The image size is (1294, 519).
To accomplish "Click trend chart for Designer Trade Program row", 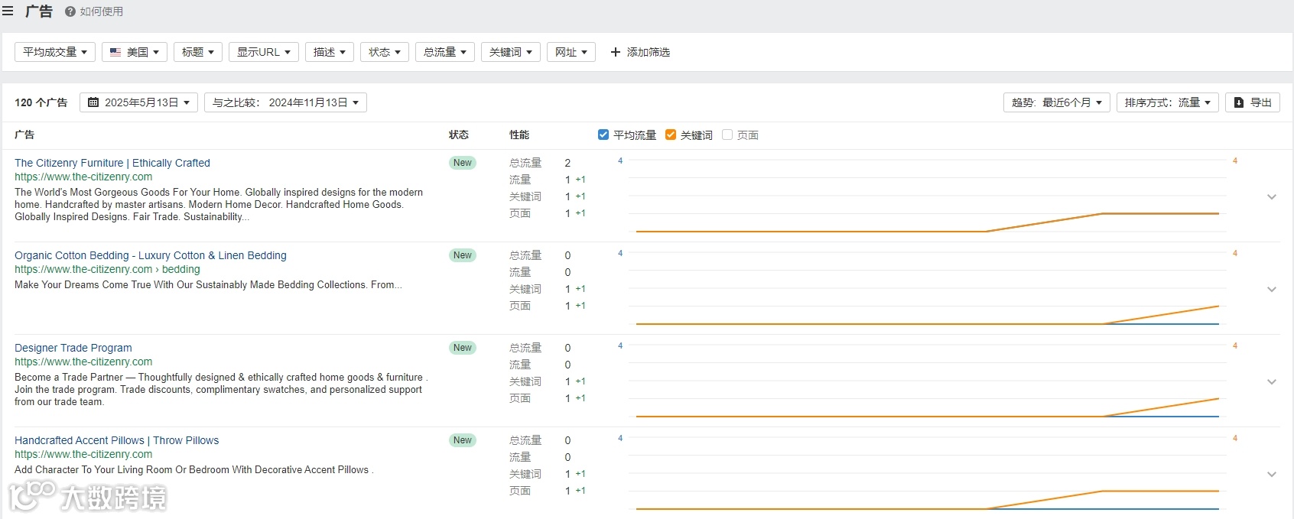I will coord(927,381).
